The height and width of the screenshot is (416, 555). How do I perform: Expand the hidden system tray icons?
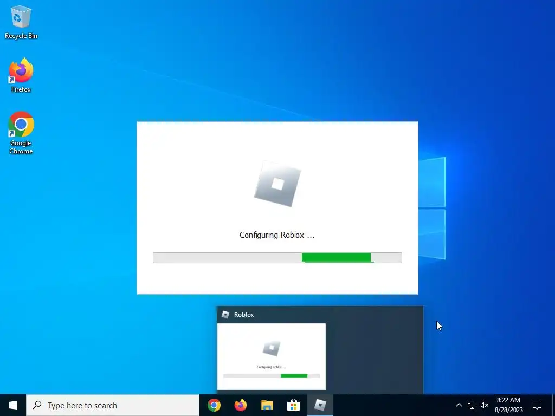(x=459, y=405)
